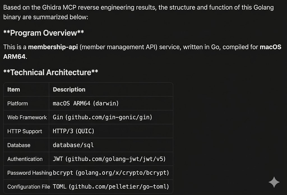
Task: Select the Item column header
Action: coord(13,90)
